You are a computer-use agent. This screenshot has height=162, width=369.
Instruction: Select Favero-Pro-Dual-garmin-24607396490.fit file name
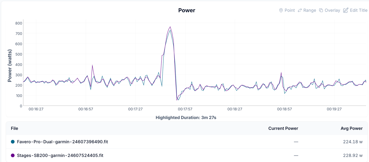pyautogui.click(x=63, y=142)
